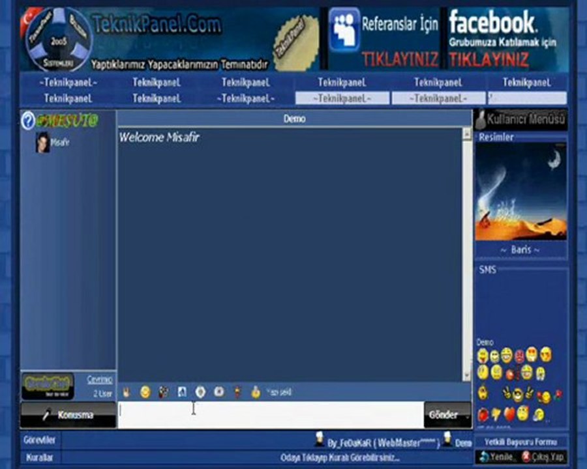Viewport: 587px width, 469px height.
Task: Open the moon and desert picture
Action: click(x=520, y=192)
